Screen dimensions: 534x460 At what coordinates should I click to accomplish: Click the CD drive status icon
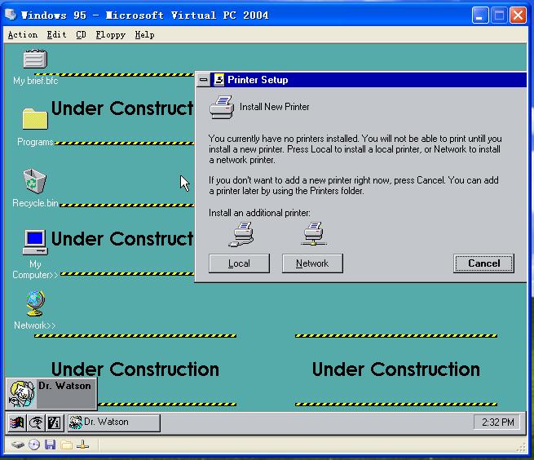[x=34, y=445]
